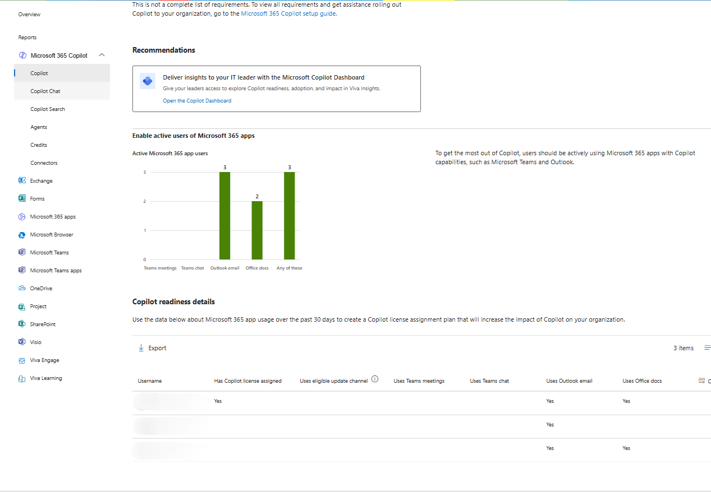711x492 pixels.
Task: Sort by Uses eligible update channel column
Action: point(334,381)
